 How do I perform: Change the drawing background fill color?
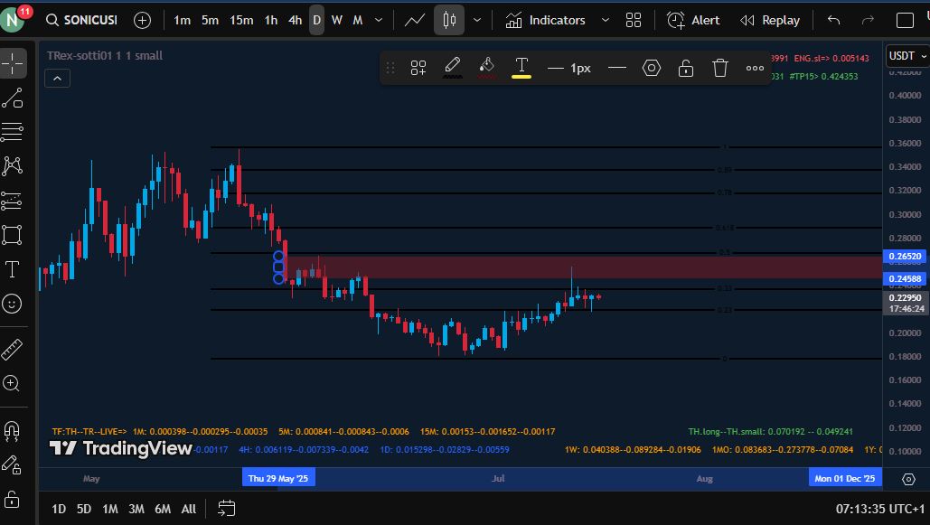point(487,68)
